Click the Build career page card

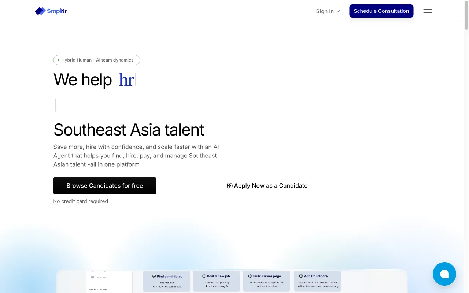coord(267,281)
